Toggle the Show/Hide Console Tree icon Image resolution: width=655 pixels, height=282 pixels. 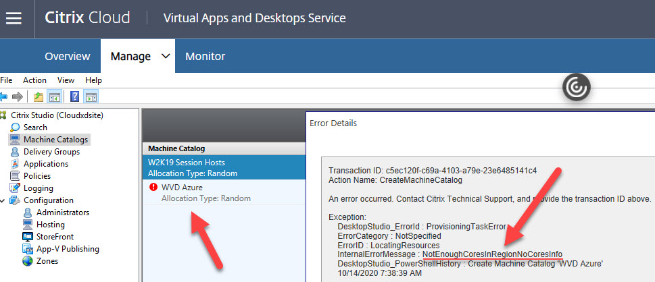tap(55, 97)
